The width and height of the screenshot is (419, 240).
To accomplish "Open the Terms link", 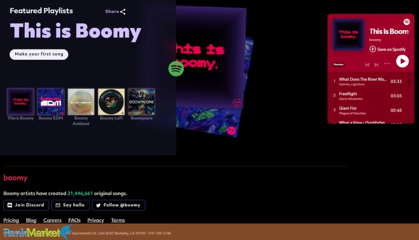I will click(118, 220).
